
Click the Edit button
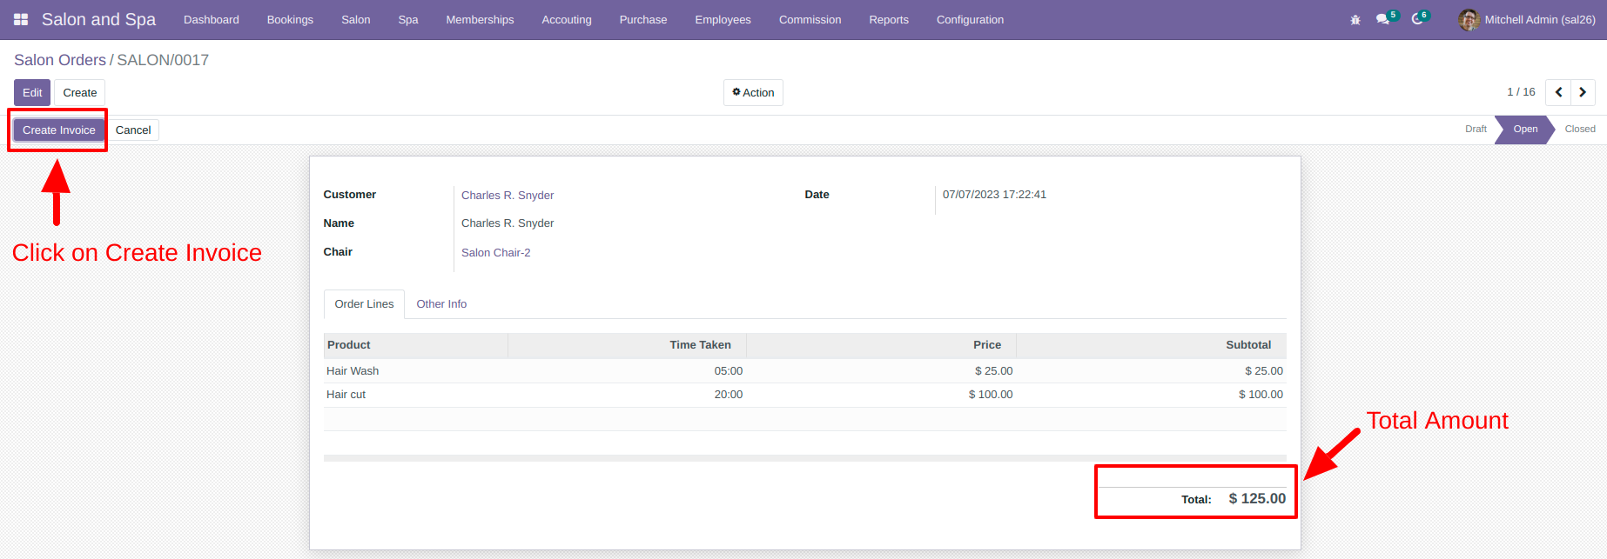point(32,92)
